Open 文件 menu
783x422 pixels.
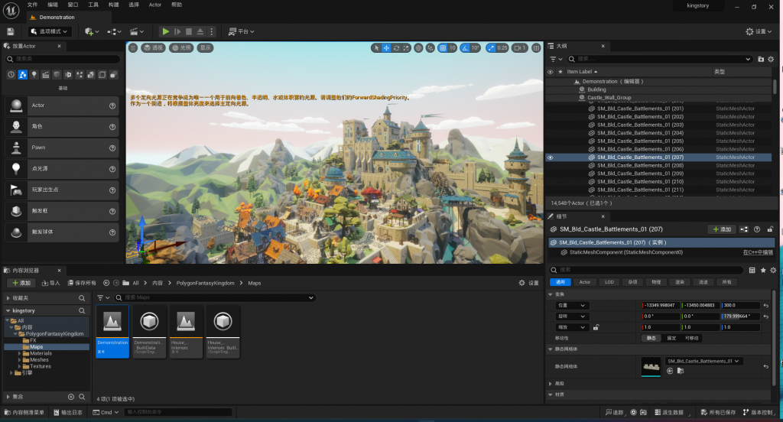pos(32,5)
